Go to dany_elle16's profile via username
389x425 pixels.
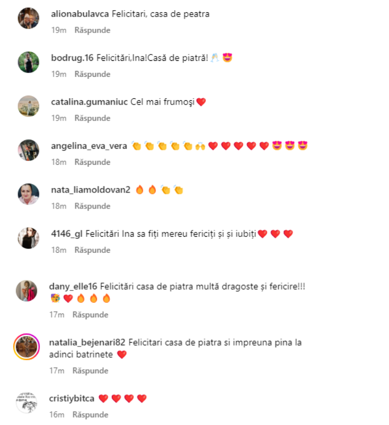73,286
